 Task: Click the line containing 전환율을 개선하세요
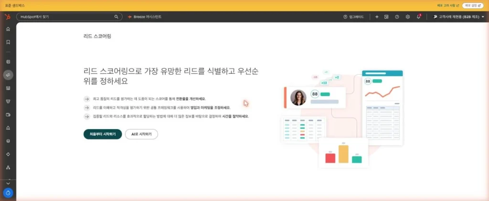point(149,99)
